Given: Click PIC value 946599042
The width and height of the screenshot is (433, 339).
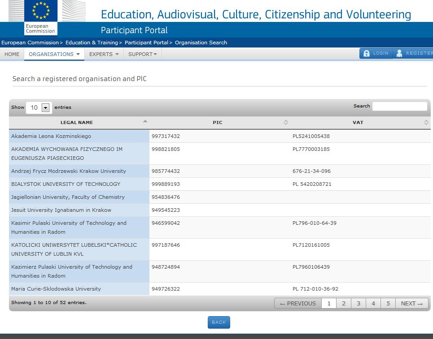Looking at the screenshot, I should [x=166, y=223].
